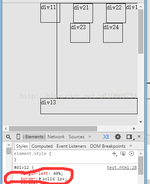Click page vertical scrollbar up arrow
150x184 pixels.
[x=141, y=6]
